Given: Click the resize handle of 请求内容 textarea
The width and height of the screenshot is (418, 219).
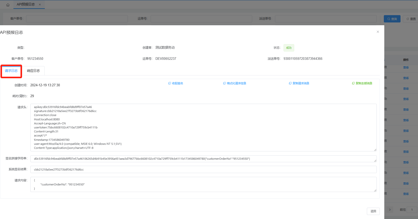Looking at the screenshot, I should (375, 190).
